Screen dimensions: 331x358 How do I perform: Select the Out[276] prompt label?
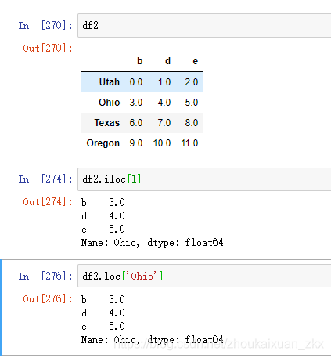point(48,298)
